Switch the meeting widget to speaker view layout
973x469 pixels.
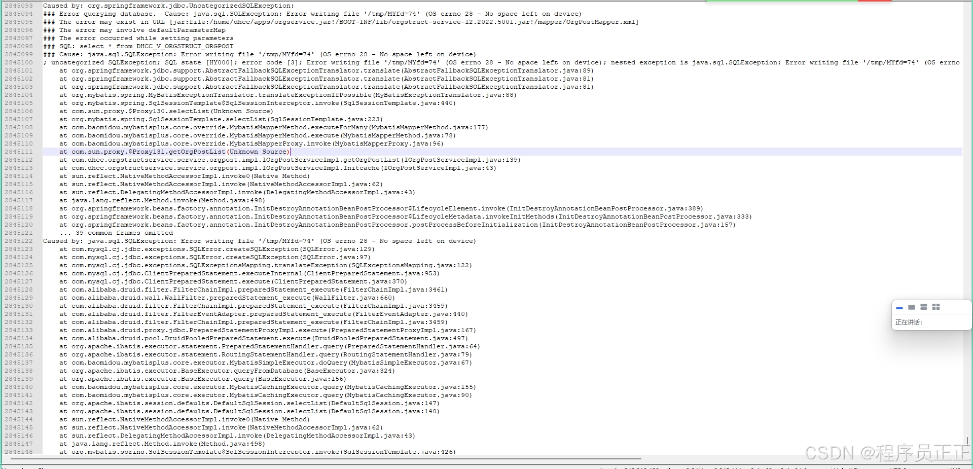click(x=912, y=307)
